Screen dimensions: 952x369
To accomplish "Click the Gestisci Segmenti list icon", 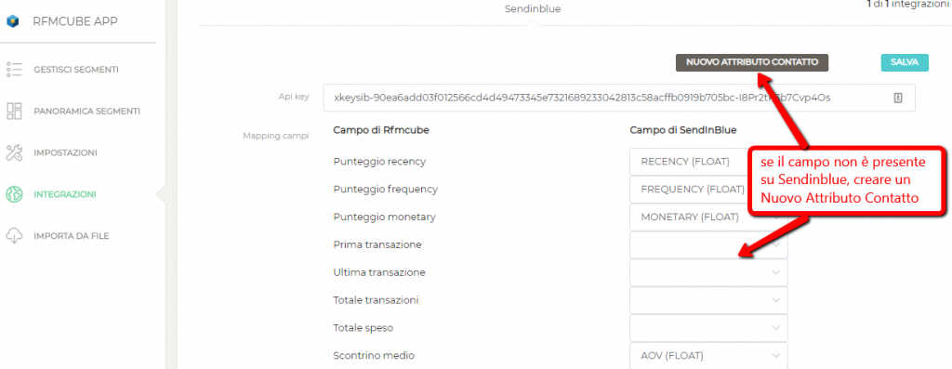I will (14, 70).
